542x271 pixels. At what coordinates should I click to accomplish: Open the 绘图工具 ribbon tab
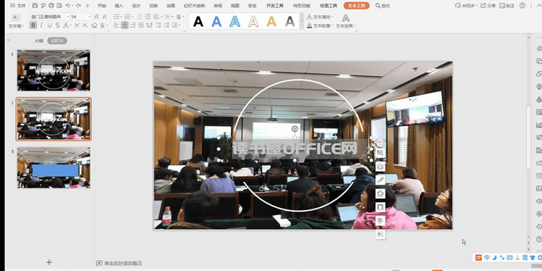[329, 6]
